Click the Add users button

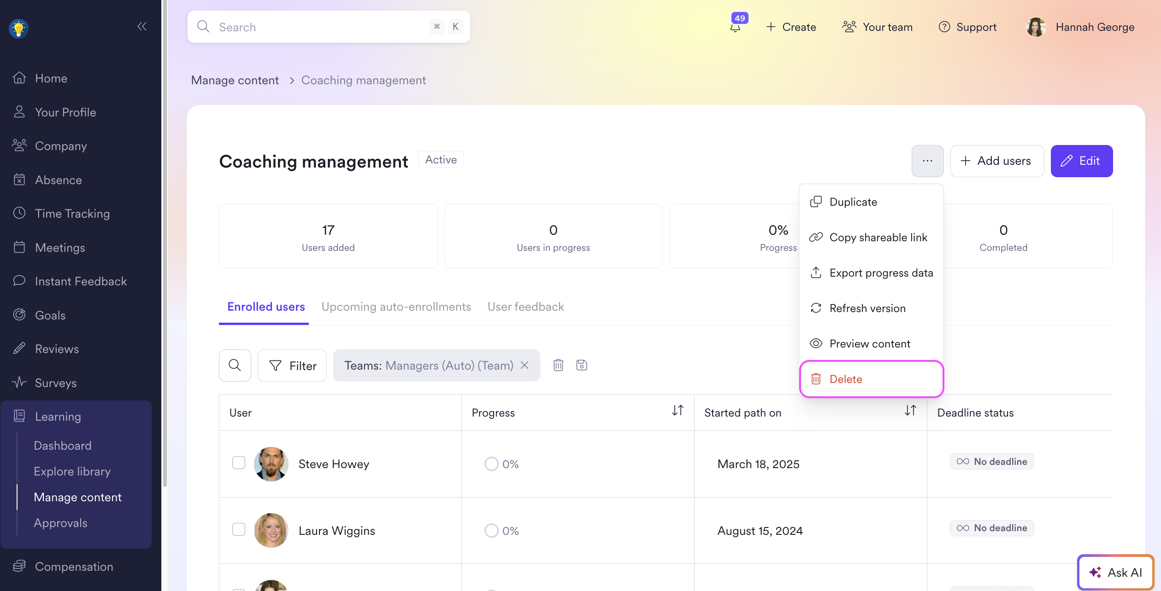click(997, 161)
